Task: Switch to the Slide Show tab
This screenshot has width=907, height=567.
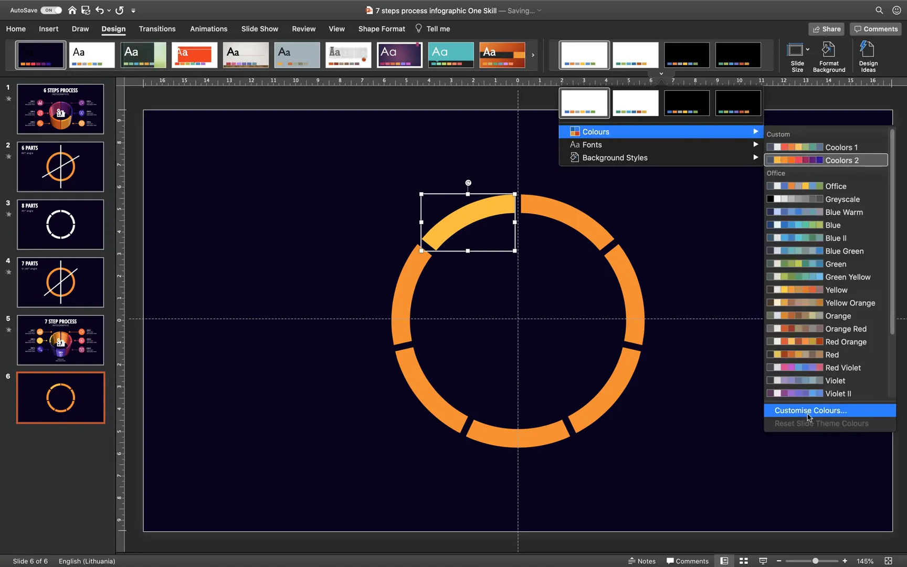Action: [259, 29]
